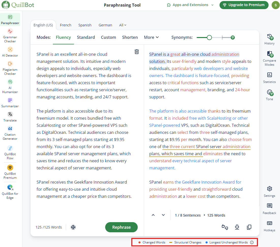This screenshot has height=247, width=280.
Task: Click the '1 / 8 Sentences' counter
Action: [188, 215]
